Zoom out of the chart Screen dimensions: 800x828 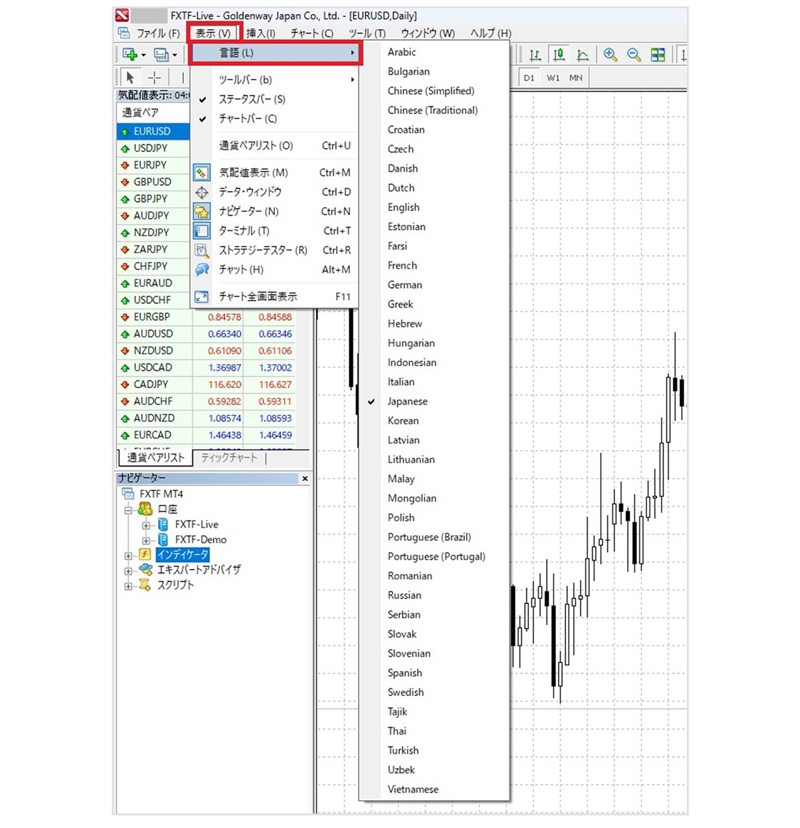coord(634,55)
